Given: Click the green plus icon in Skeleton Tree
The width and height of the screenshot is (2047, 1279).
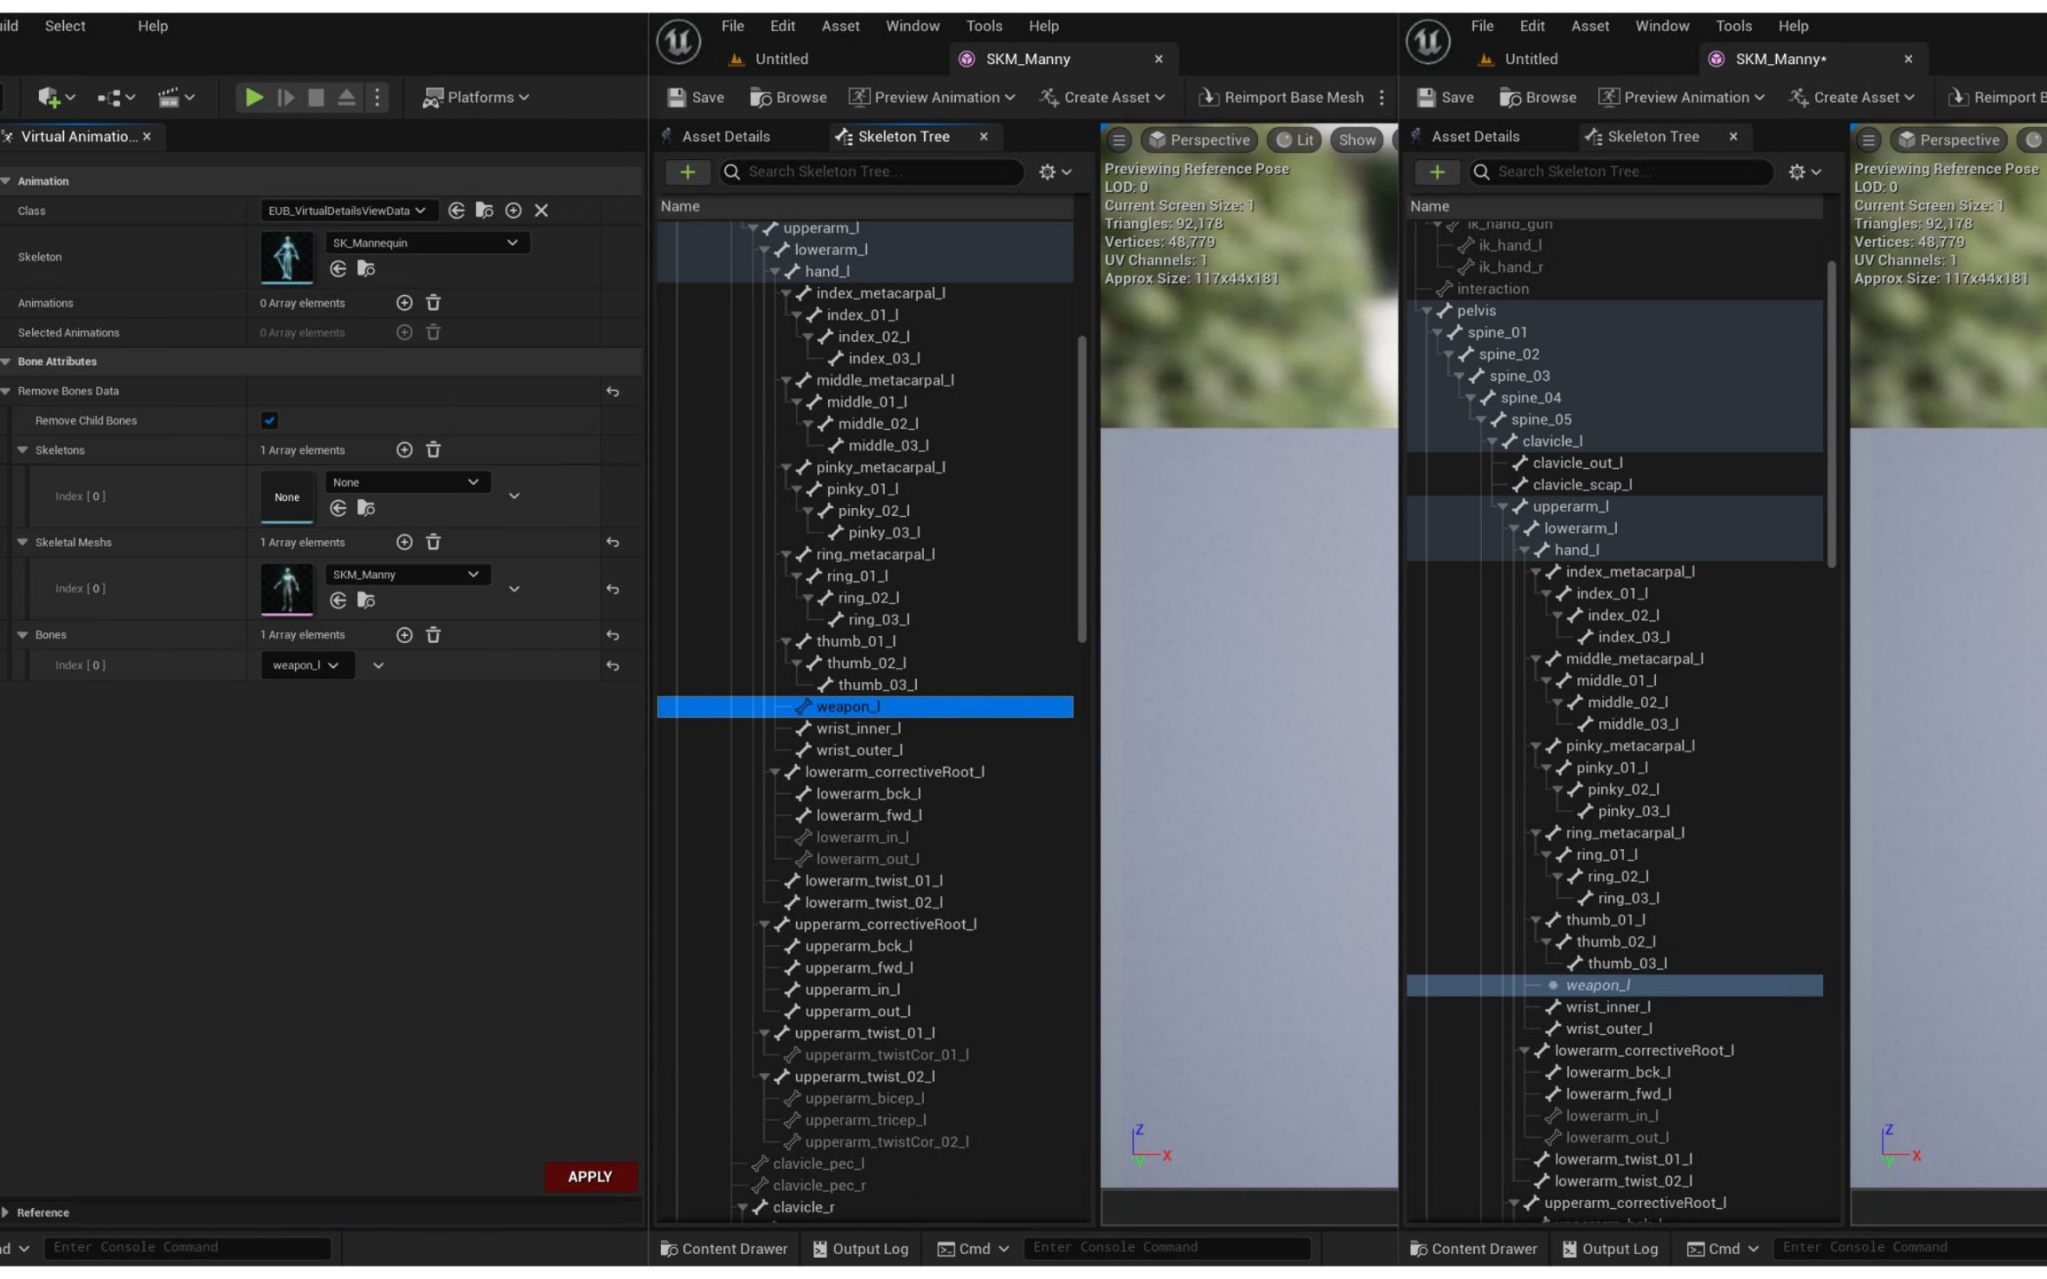Looking at the screenshot, I should tap(688, 171).
